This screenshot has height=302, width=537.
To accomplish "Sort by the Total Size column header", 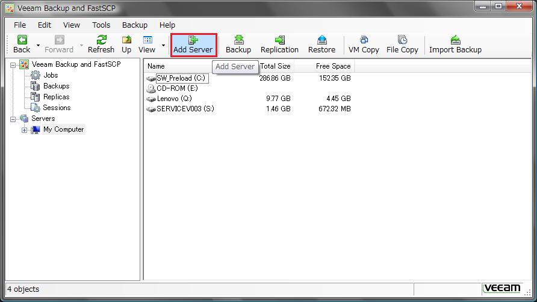I will click(275, 66).
